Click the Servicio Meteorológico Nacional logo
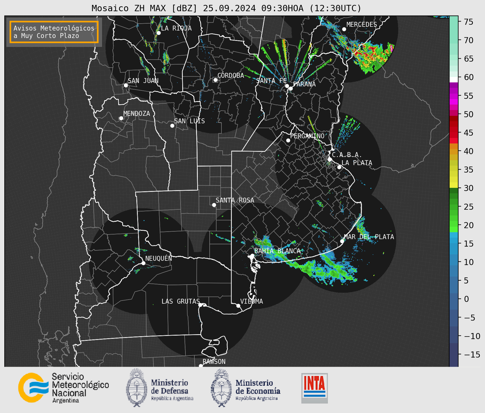 (x=64, y=388)
